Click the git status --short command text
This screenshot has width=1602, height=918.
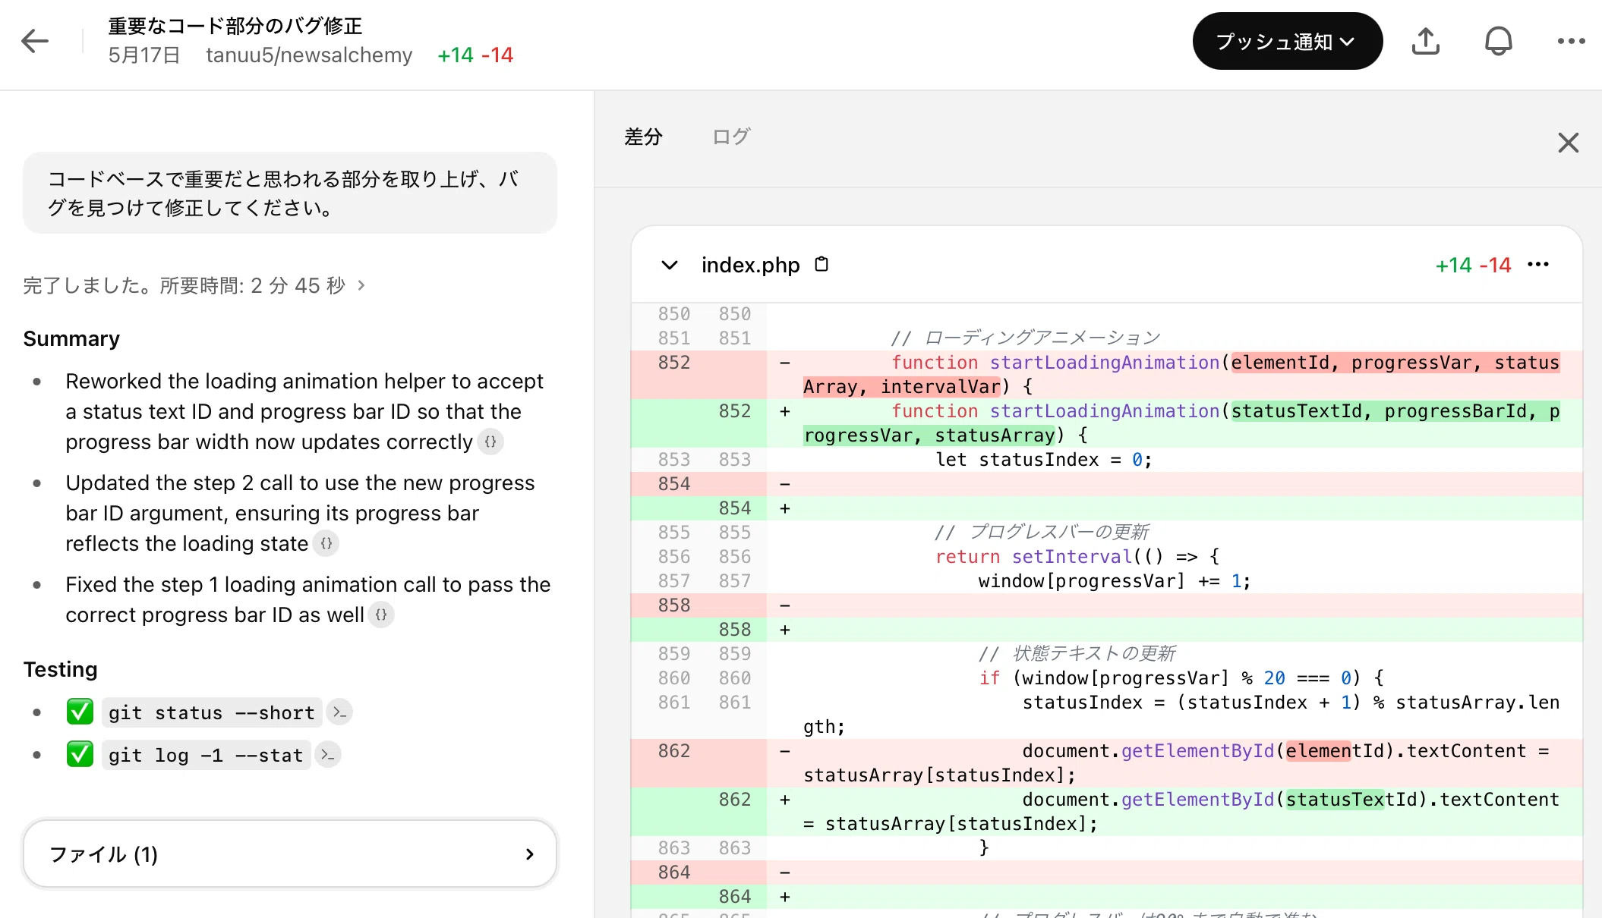point(211,712)
